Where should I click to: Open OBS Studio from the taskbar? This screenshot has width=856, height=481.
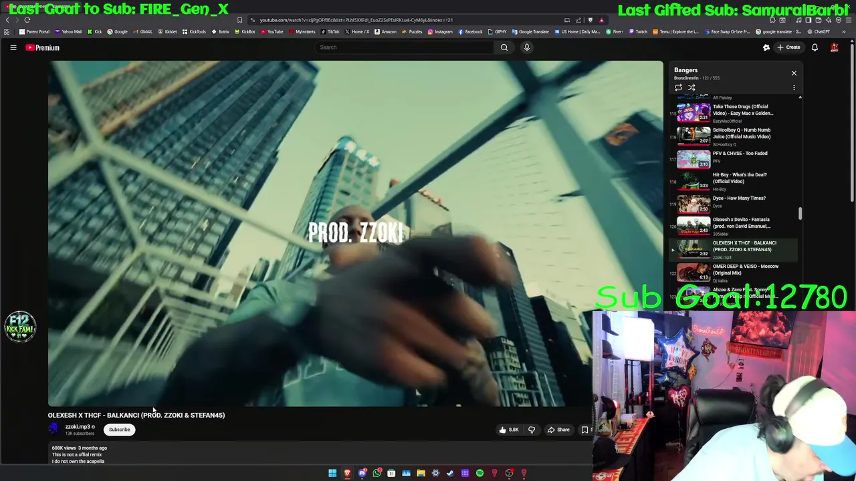[509, 473]
